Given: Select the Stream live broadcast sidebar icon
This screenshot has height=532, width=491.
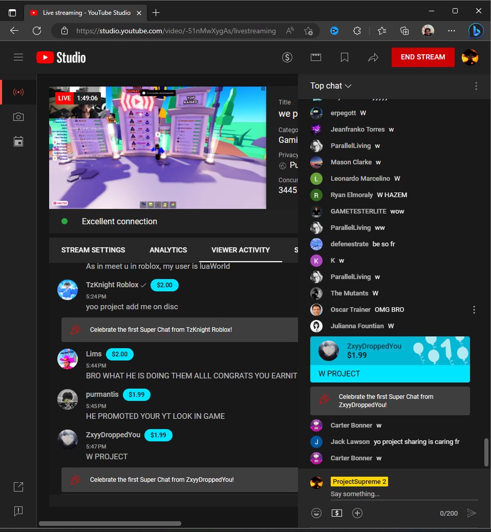Looking at the screenshot, I should [18, 92].
